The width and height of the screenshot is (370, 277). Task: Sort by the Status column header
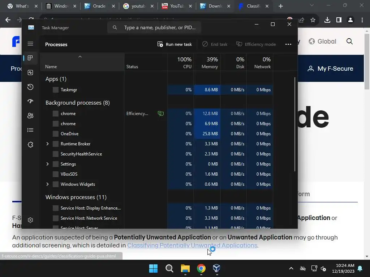point(146,62)
